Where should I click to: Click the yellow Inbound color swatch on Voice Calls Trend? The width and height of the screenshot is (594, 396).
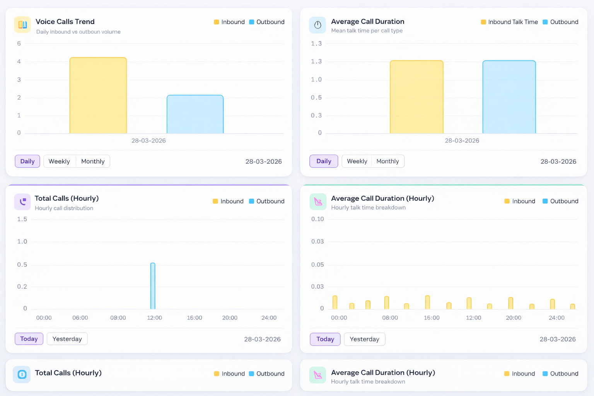pos(216,22)
